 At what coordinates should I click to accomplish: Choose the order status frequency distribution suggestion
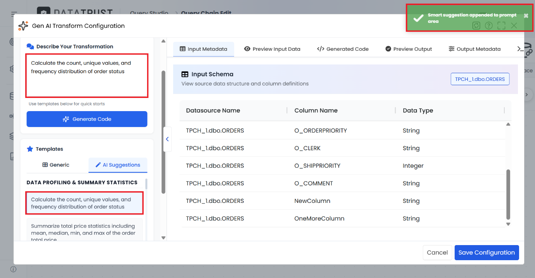[85, 203]
